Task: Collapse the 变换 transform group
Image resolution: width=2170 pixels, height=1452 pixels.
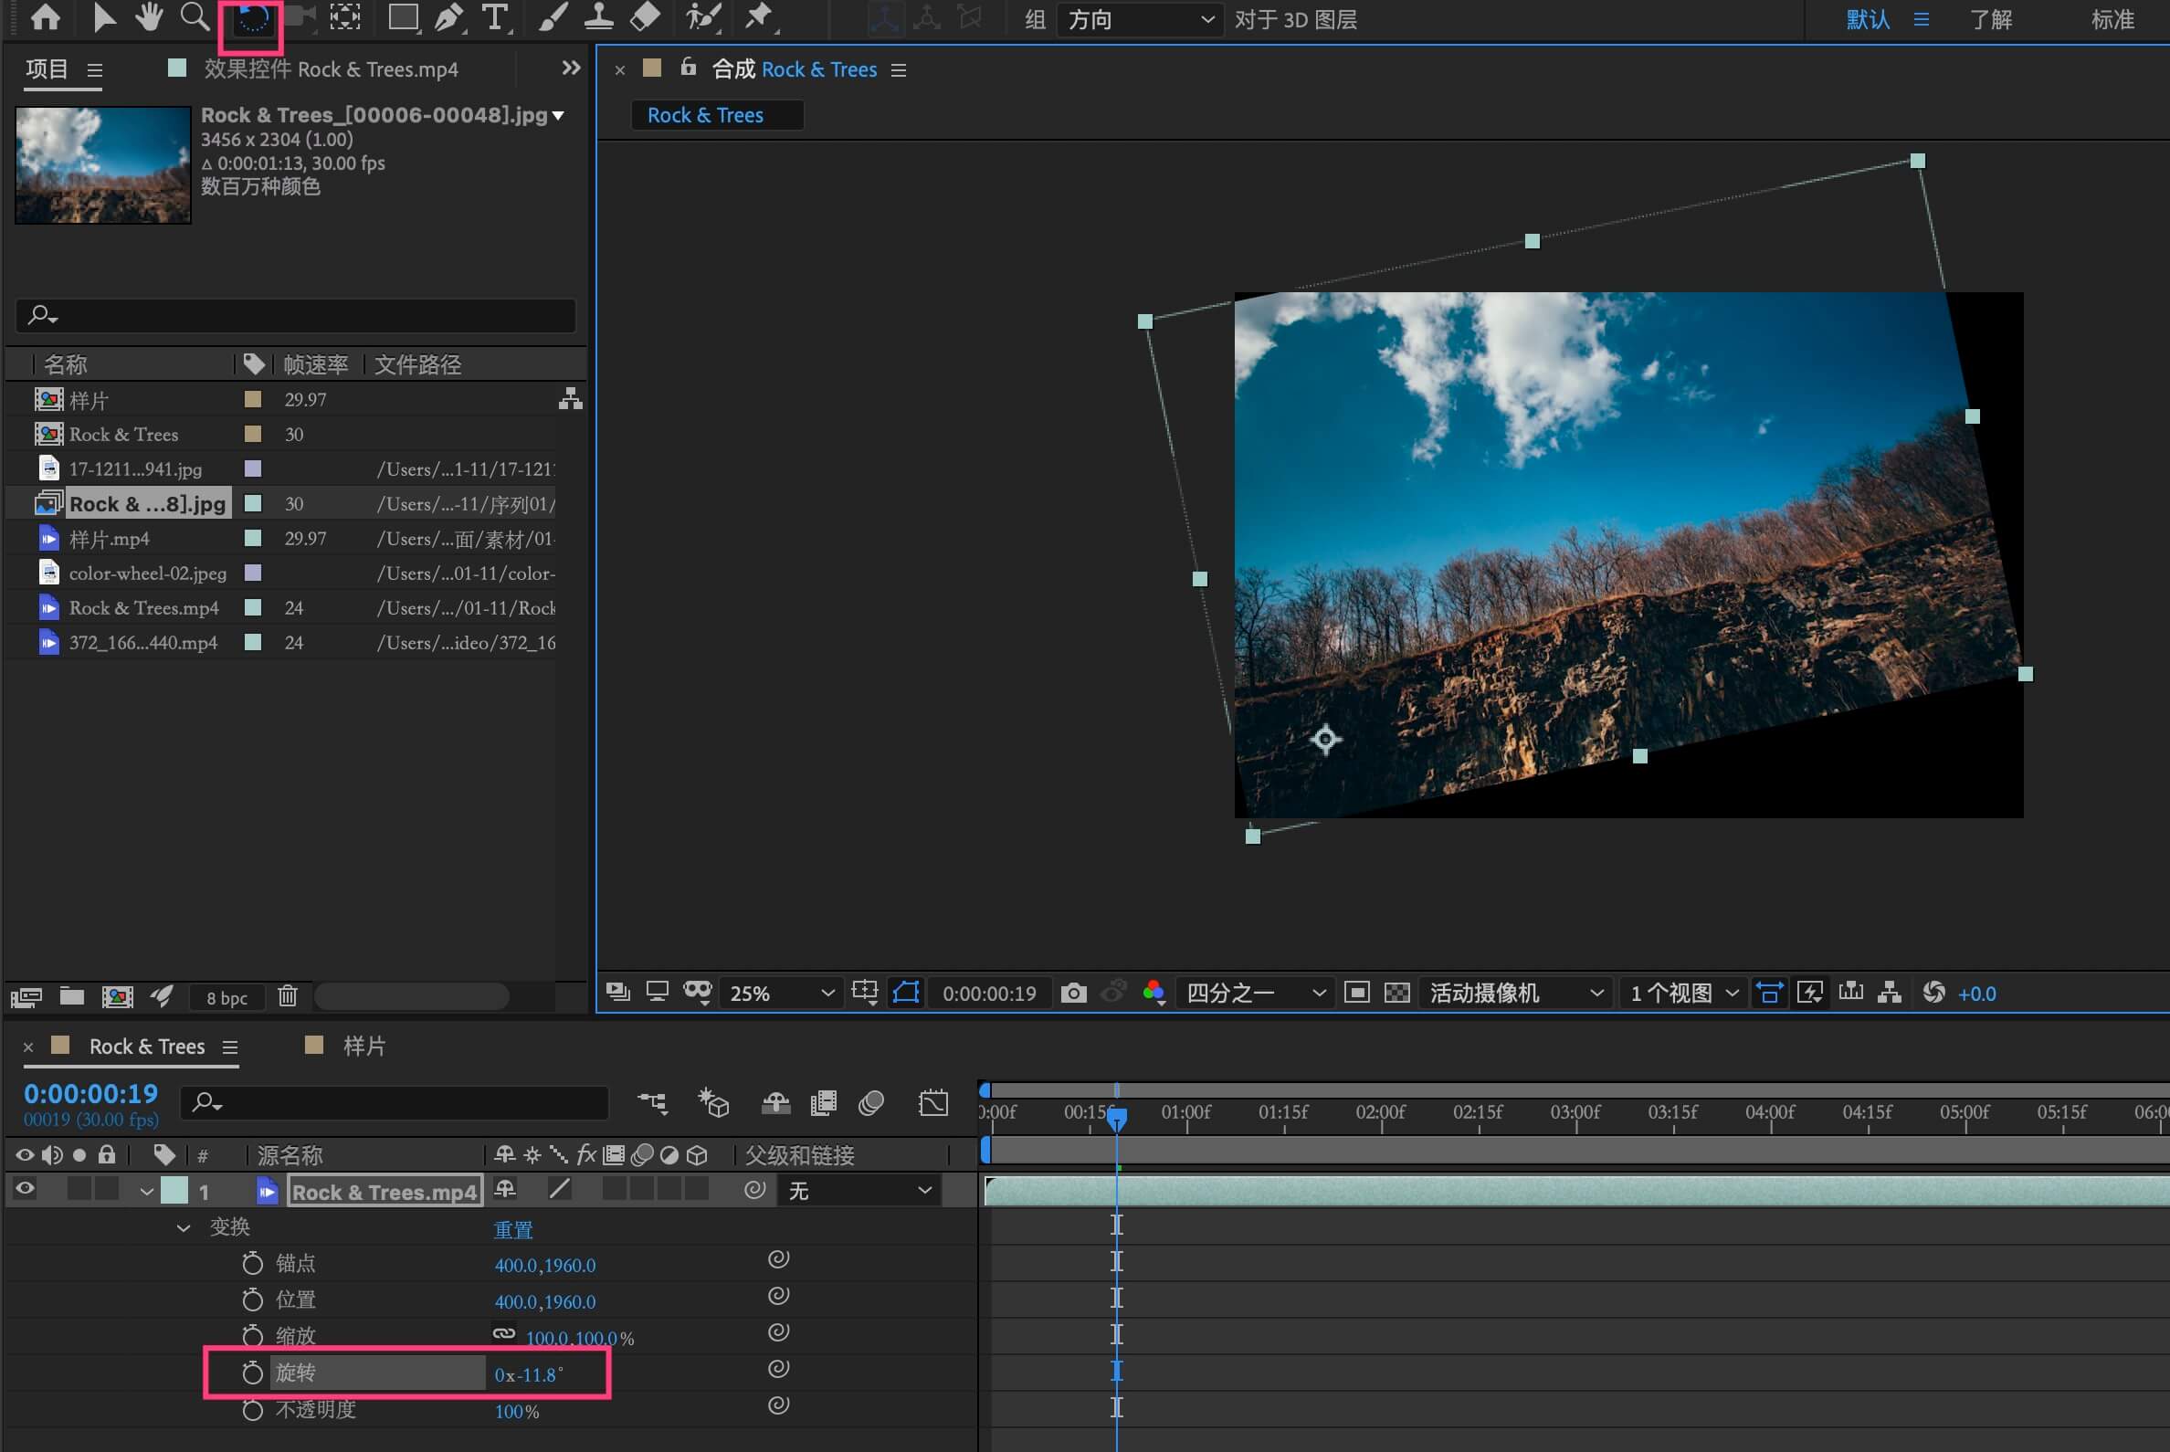Action: 184,1227
